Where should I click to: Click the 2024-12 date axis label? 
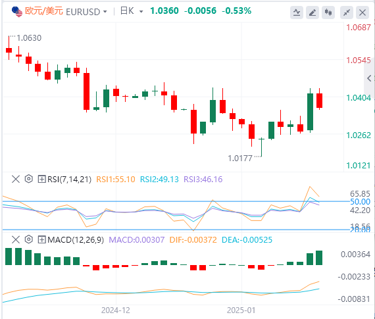pyautogui.click(x=116, y=310)
